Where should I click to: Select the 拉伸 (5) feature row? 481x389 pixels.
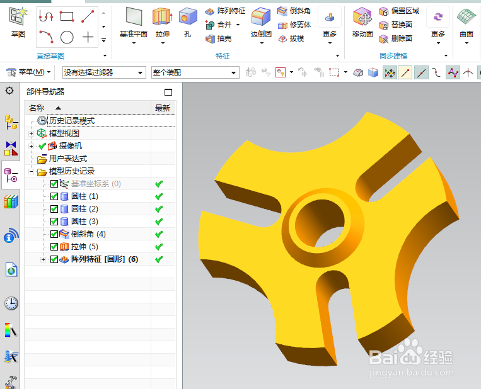(100, 247)
